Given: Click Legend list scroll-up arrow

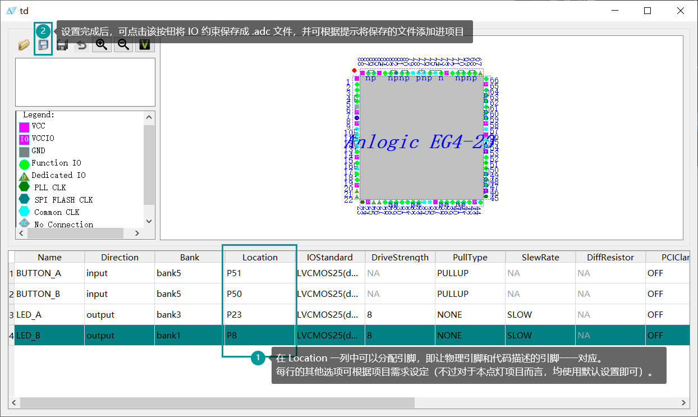Looking at the screenshot, I should [149, 117].
